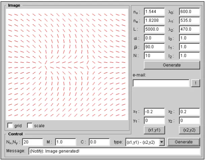The height and width of the screenshot is (160, 206).
Task: Click the y1 input field
Action: tap(154, 121)
